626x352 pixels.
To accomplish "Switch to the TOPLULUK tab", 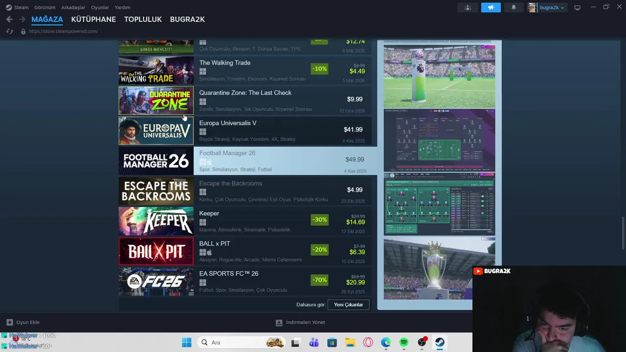I will pyautogui.click(x=143, y=20).
